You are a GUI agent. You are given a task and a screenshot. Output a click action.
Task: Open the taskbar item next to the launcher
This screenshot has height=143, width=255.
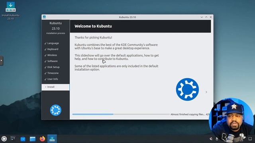13,139
